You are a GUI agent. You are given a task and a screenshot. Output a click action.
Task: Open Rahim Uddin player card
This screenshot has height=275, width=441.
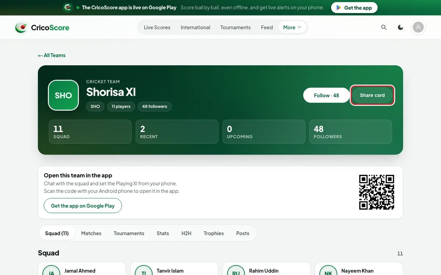pos(267,269)
